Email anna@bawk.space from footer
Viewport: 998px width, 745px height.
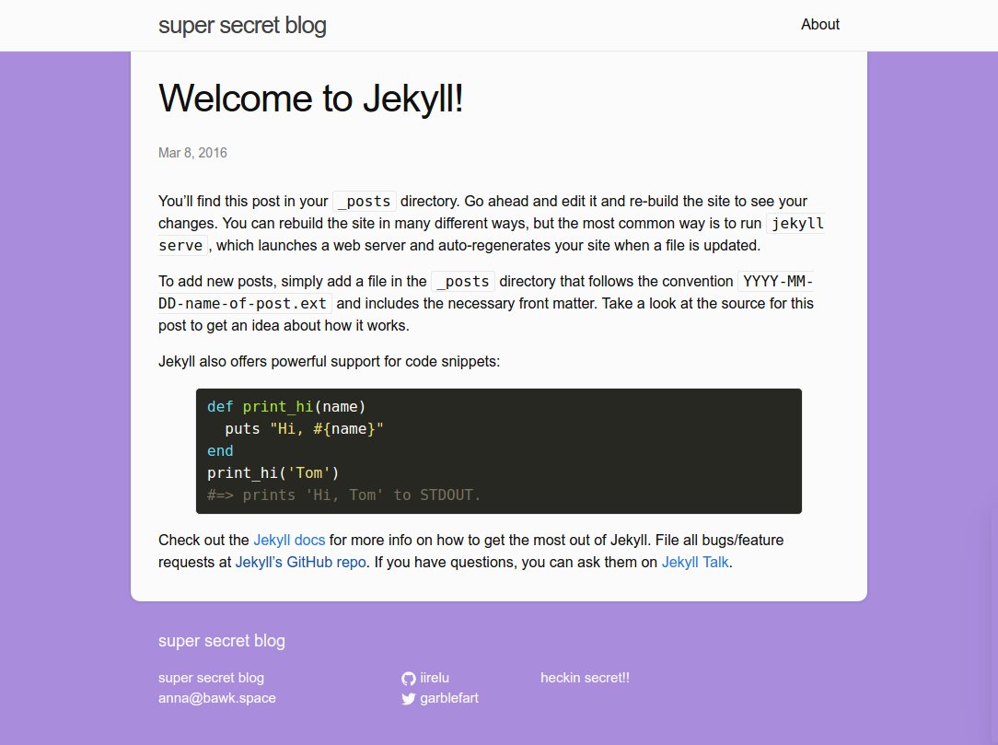pyautogui.click(x=217, y=698)
